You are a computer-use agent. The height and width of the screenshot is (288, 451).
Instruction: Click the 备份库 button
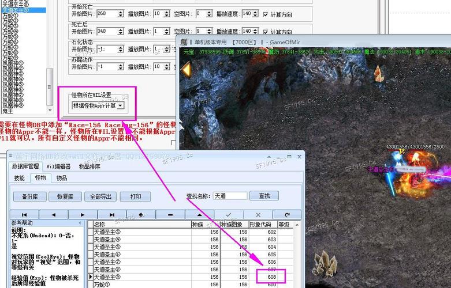click(30, 196)
